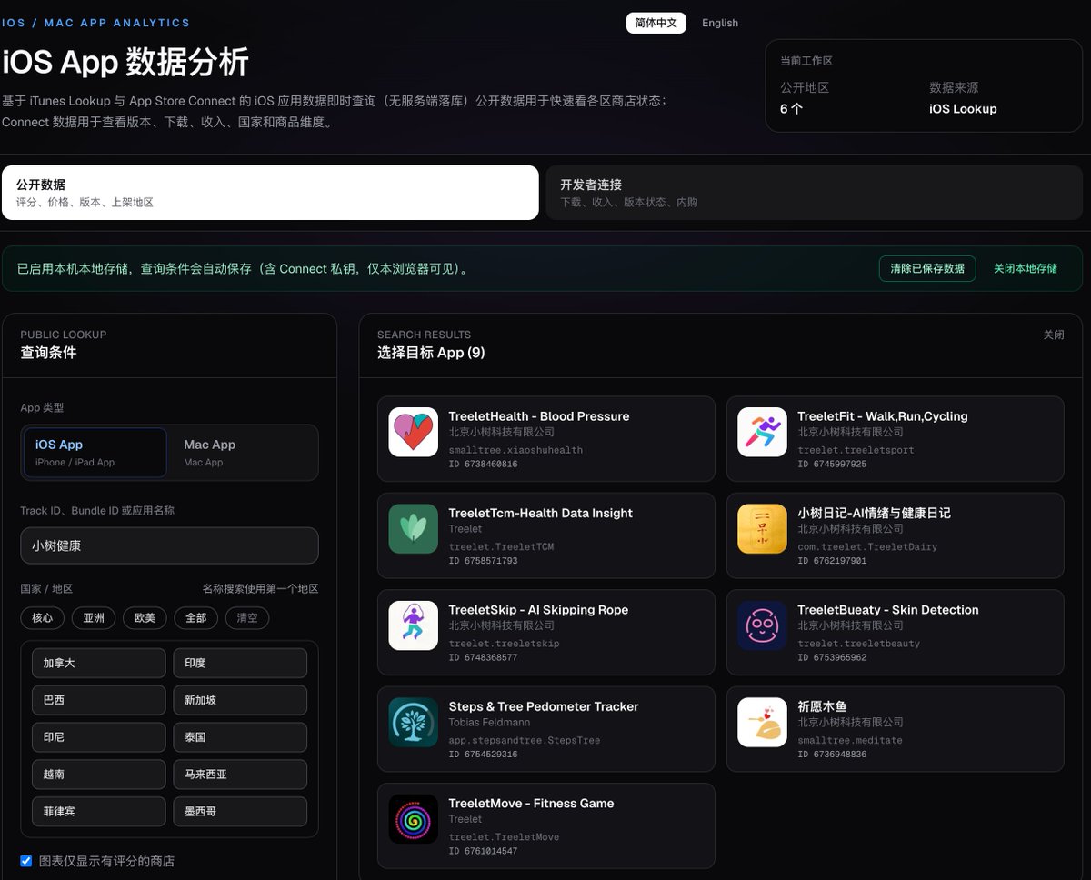Click the developer name Tobias Feldmann
The height and width of the screenshot is (880, 1091).
pyautogui.click(x=489, y=722)
